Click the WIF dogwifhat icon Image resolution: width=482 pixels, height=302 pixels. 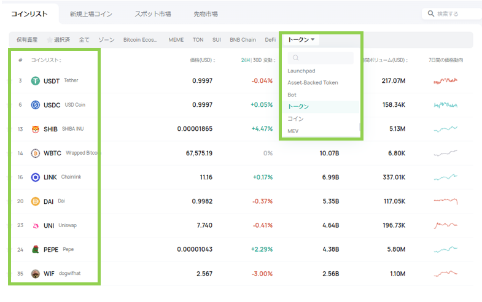click(36, 273)
